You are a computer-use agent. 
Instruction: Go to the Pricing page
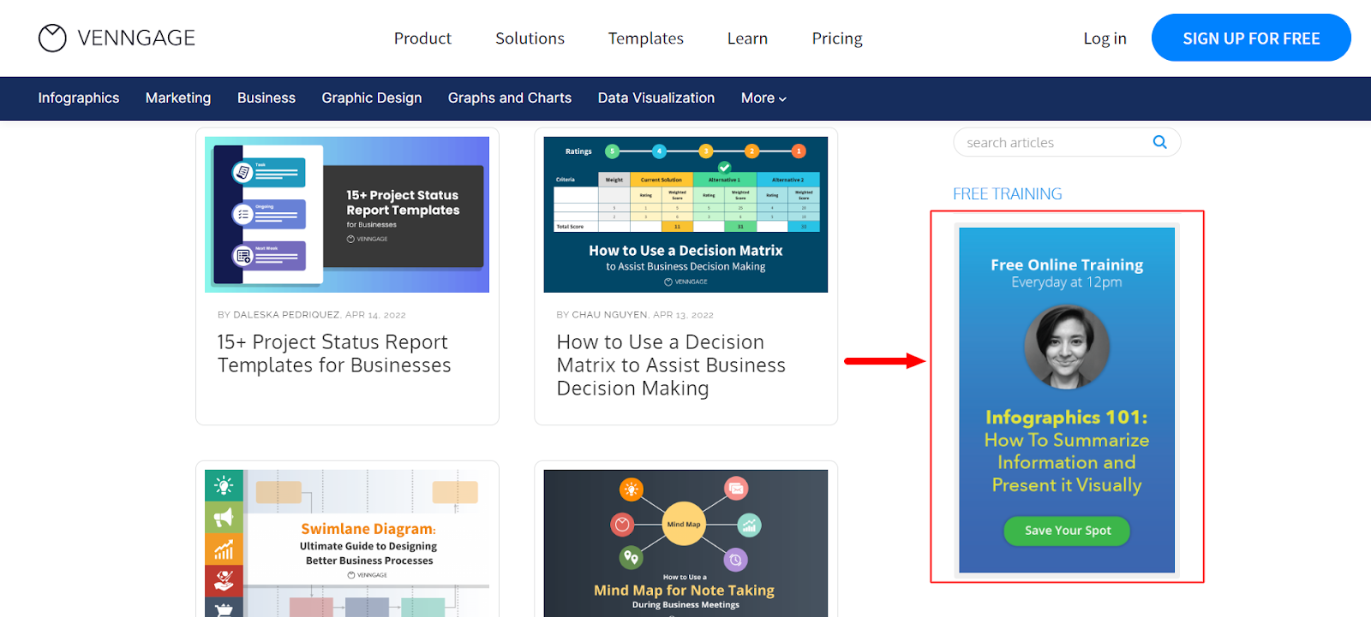(837, 39)
